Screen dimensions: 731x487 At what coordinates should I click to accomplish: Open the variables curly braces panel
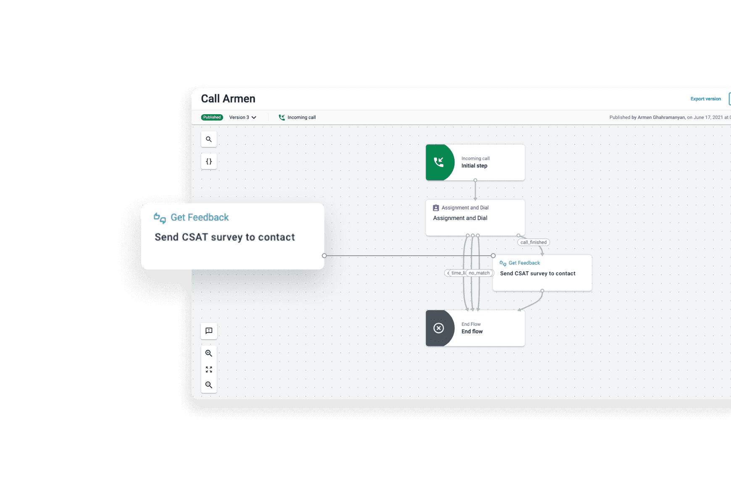pos(209,162)
